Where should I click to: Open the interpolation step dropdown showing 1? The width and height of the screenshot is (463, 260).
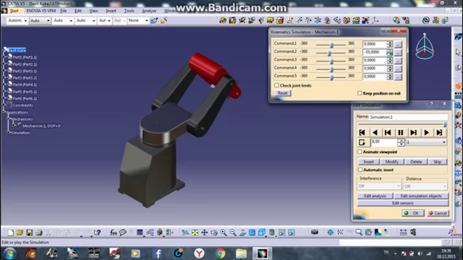click(426, 142)
